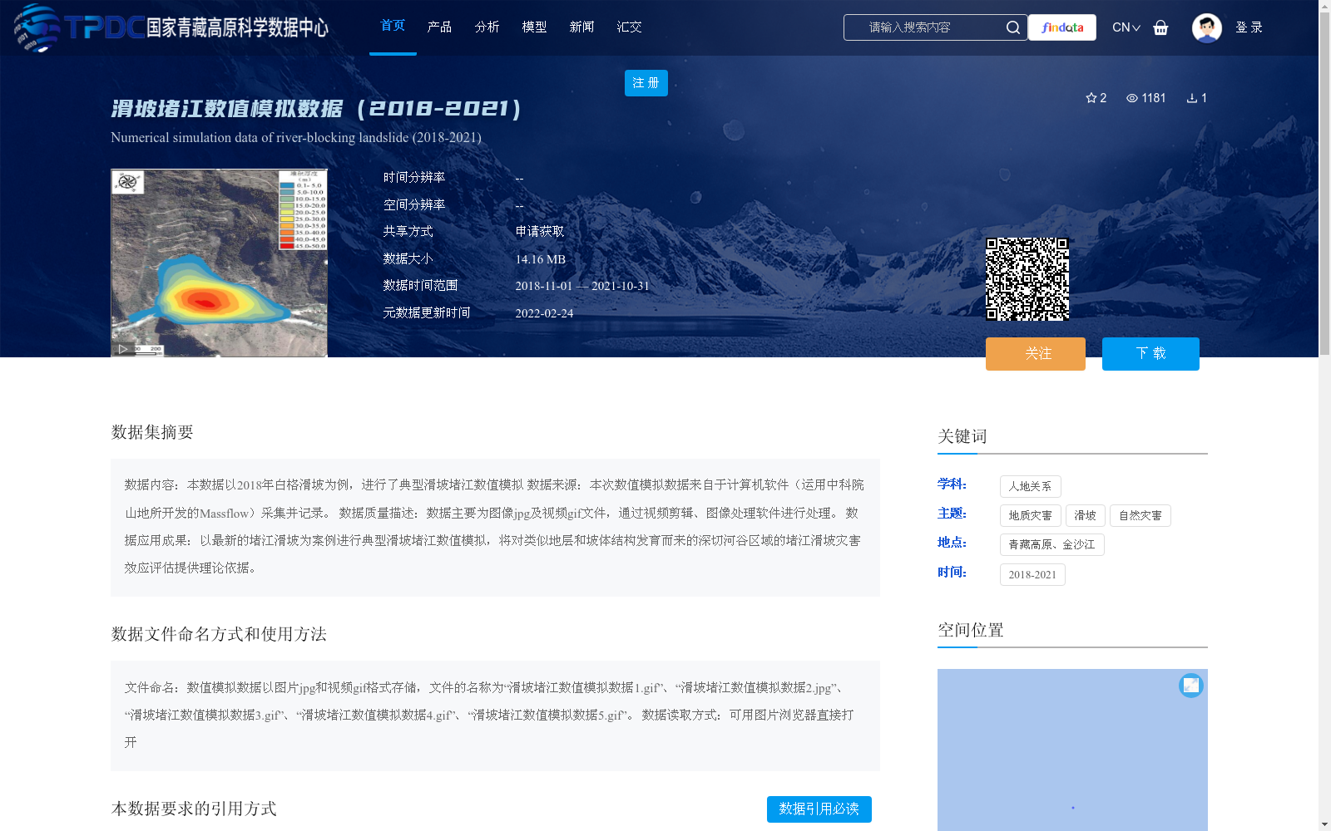Screen dimensions: 1331x831
Task: Open the 模型 menu item
Action: pos(535,27)
